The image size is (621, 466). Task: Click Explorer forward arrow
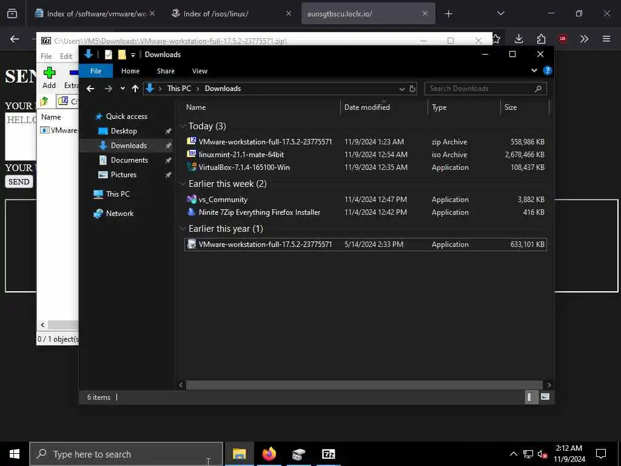(x=108, y=89)
